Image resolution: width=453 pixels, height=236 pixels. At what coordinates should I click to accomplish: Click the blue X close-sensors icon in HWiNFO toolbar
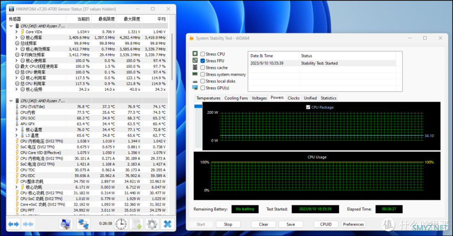click(167, 224)
